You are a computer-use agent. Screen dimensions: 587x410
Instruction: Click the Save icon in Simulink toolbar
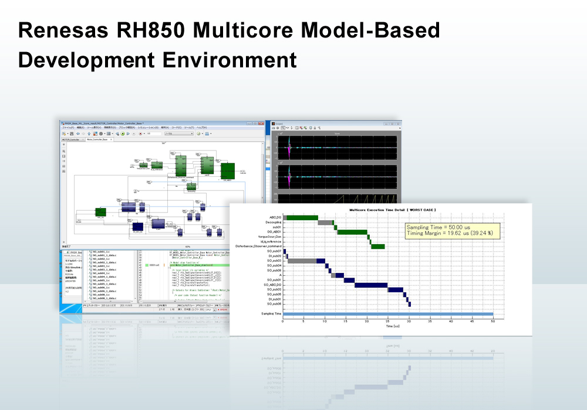[x=70, y=134]
